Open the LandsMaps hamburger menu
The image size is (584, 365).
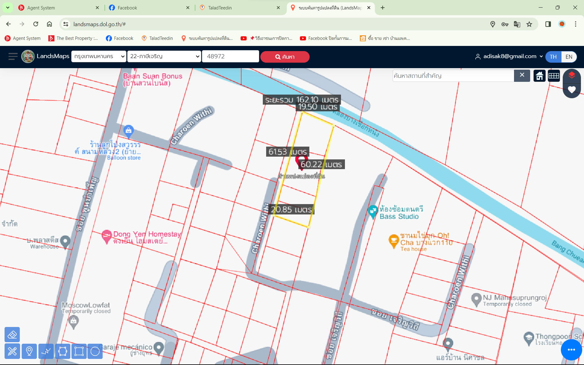click(x=13, y=57)
